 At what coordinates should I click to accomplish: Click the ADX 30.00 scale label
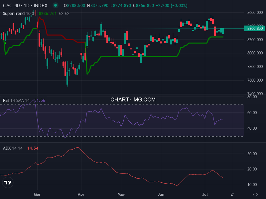point(252,154)
